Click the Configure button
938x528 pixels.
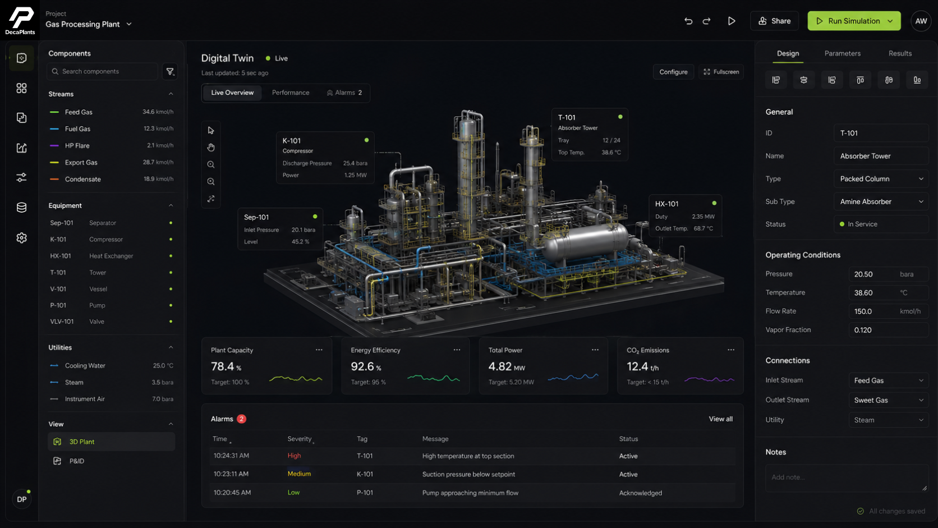673,72
